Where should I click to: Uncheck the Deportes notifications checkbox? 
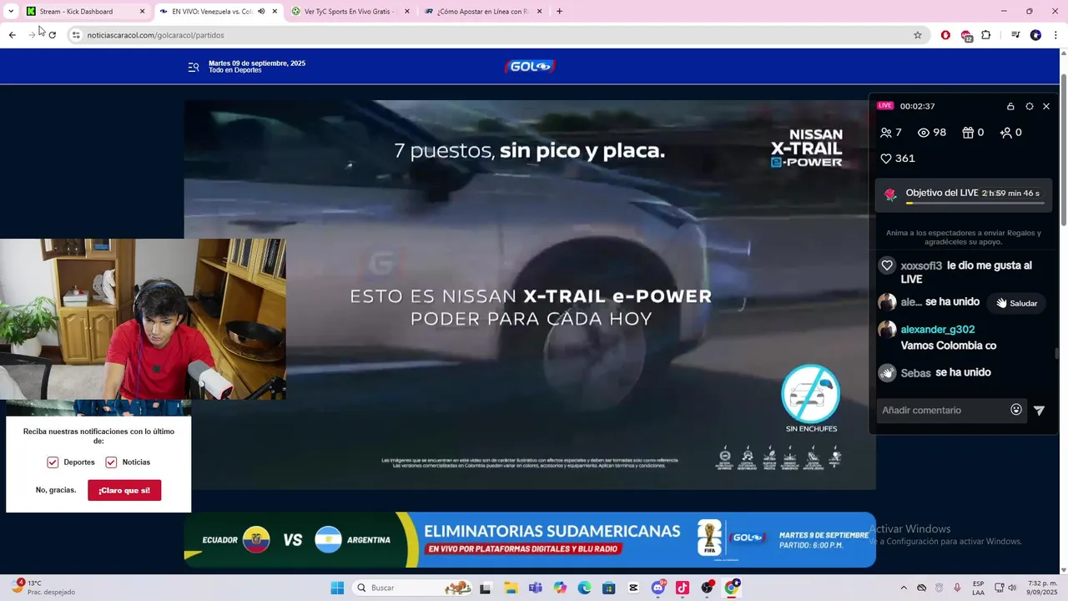[x=53, y=462]
